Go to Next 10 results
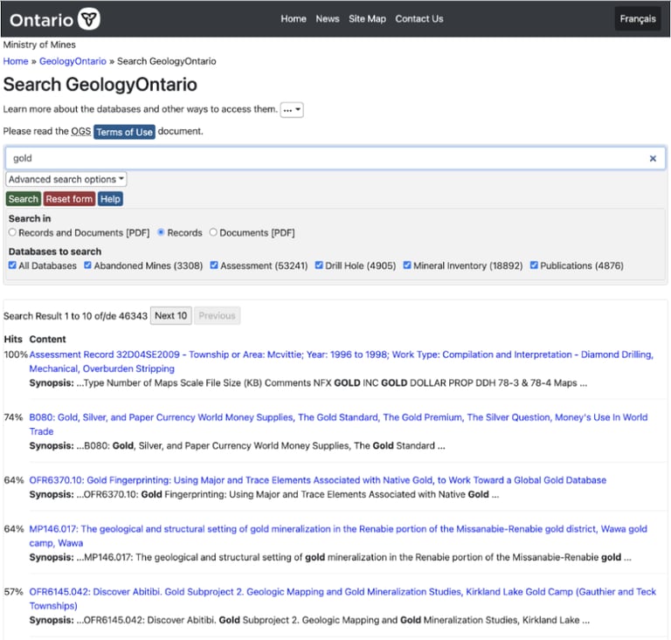Screen dimensions: 671x640 [170, 315]
